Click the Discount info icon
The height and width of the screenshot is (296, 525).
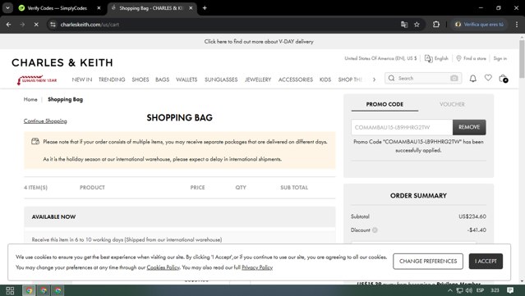click(x=375, y=230)
